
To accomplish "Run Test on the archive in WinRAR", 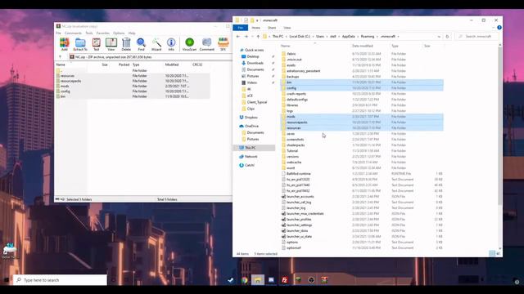I will point(97,44).
